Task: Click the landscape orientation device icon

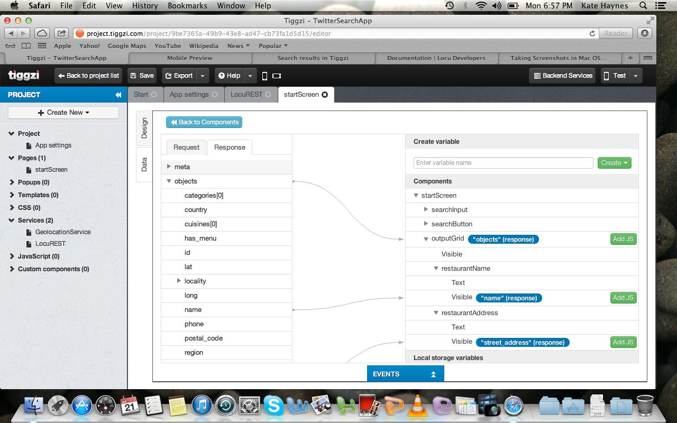Action: click(277, 76)
